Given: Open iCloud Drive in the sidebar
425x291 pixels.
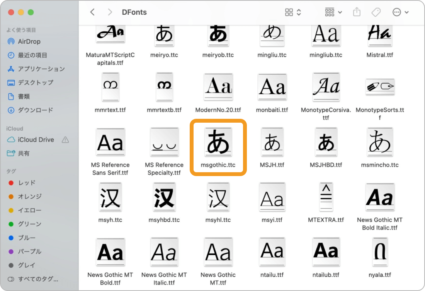Looking at the screenshot, I should [36, 140].
